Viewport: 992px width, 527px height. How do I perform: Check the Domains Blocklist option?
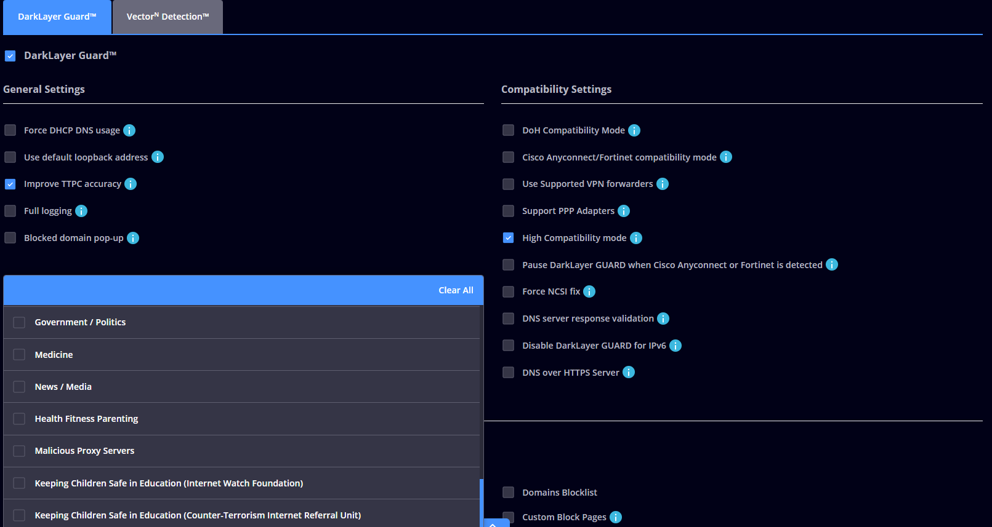[508, 492]
